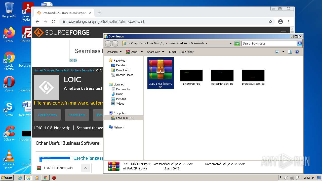This screenshot has height=181, width=322.
Task: Open the Acrobat Reader desktop shortcut
Action: 27,12
